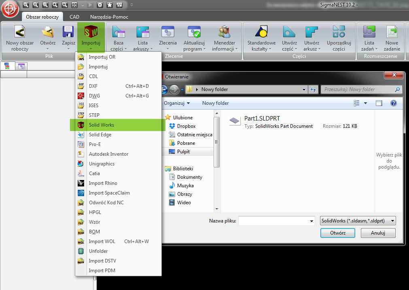Viewport: 409px width, 290px height.
Task: Click the first tab icon in left panel
Action: [7, 66]
